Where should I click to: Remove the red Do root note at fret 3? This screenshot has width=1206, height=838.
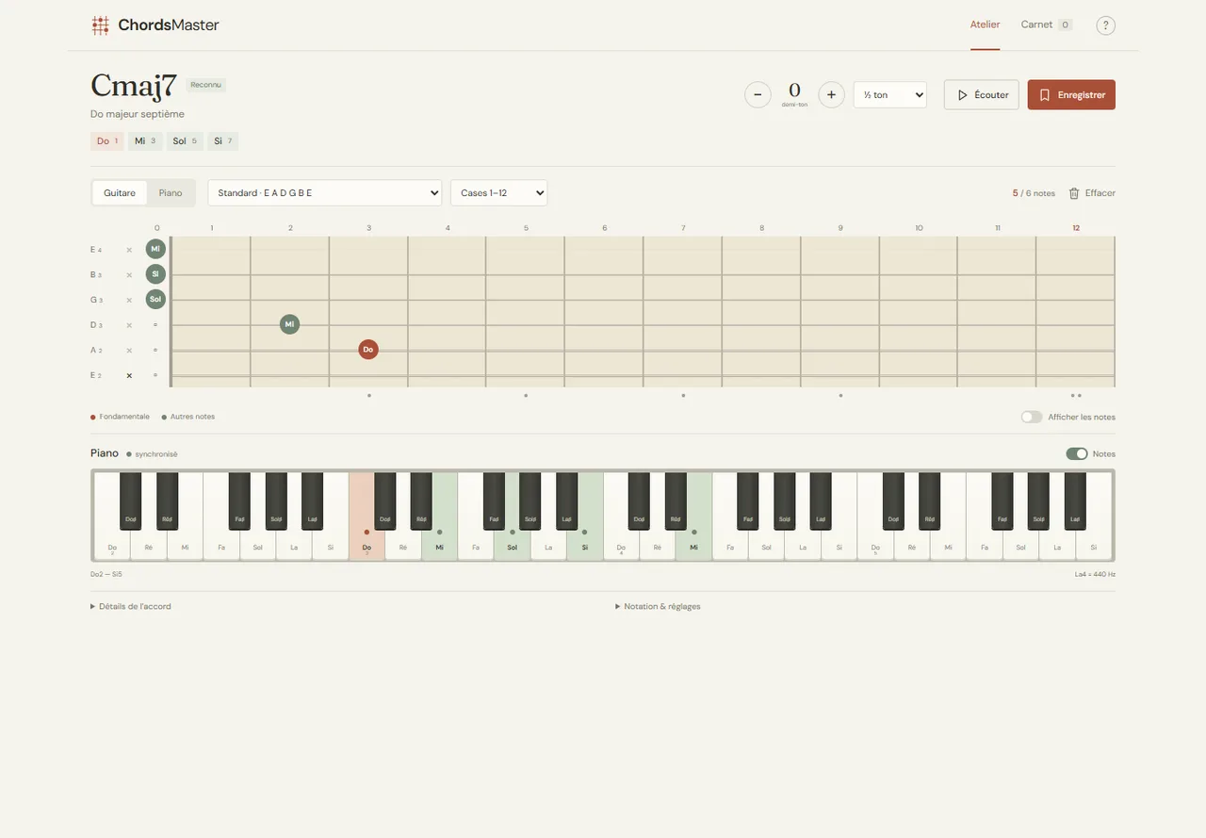[368, 350]
